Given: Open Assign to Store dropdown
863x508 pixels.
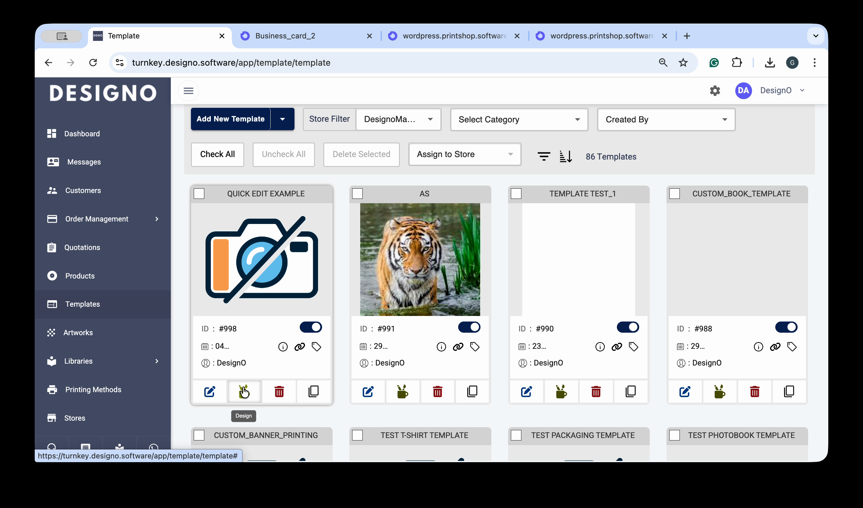Looking at the screenshot, I should pyautogui.click(x=464, y=154).
